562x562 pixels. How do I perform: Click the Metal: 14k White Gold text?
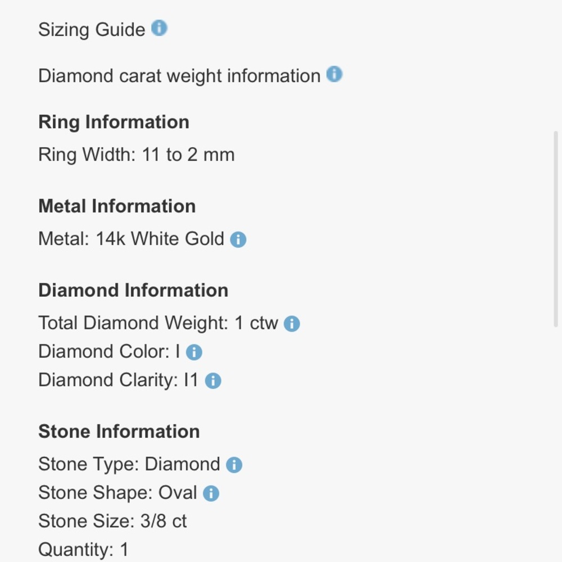coord(130,238)
